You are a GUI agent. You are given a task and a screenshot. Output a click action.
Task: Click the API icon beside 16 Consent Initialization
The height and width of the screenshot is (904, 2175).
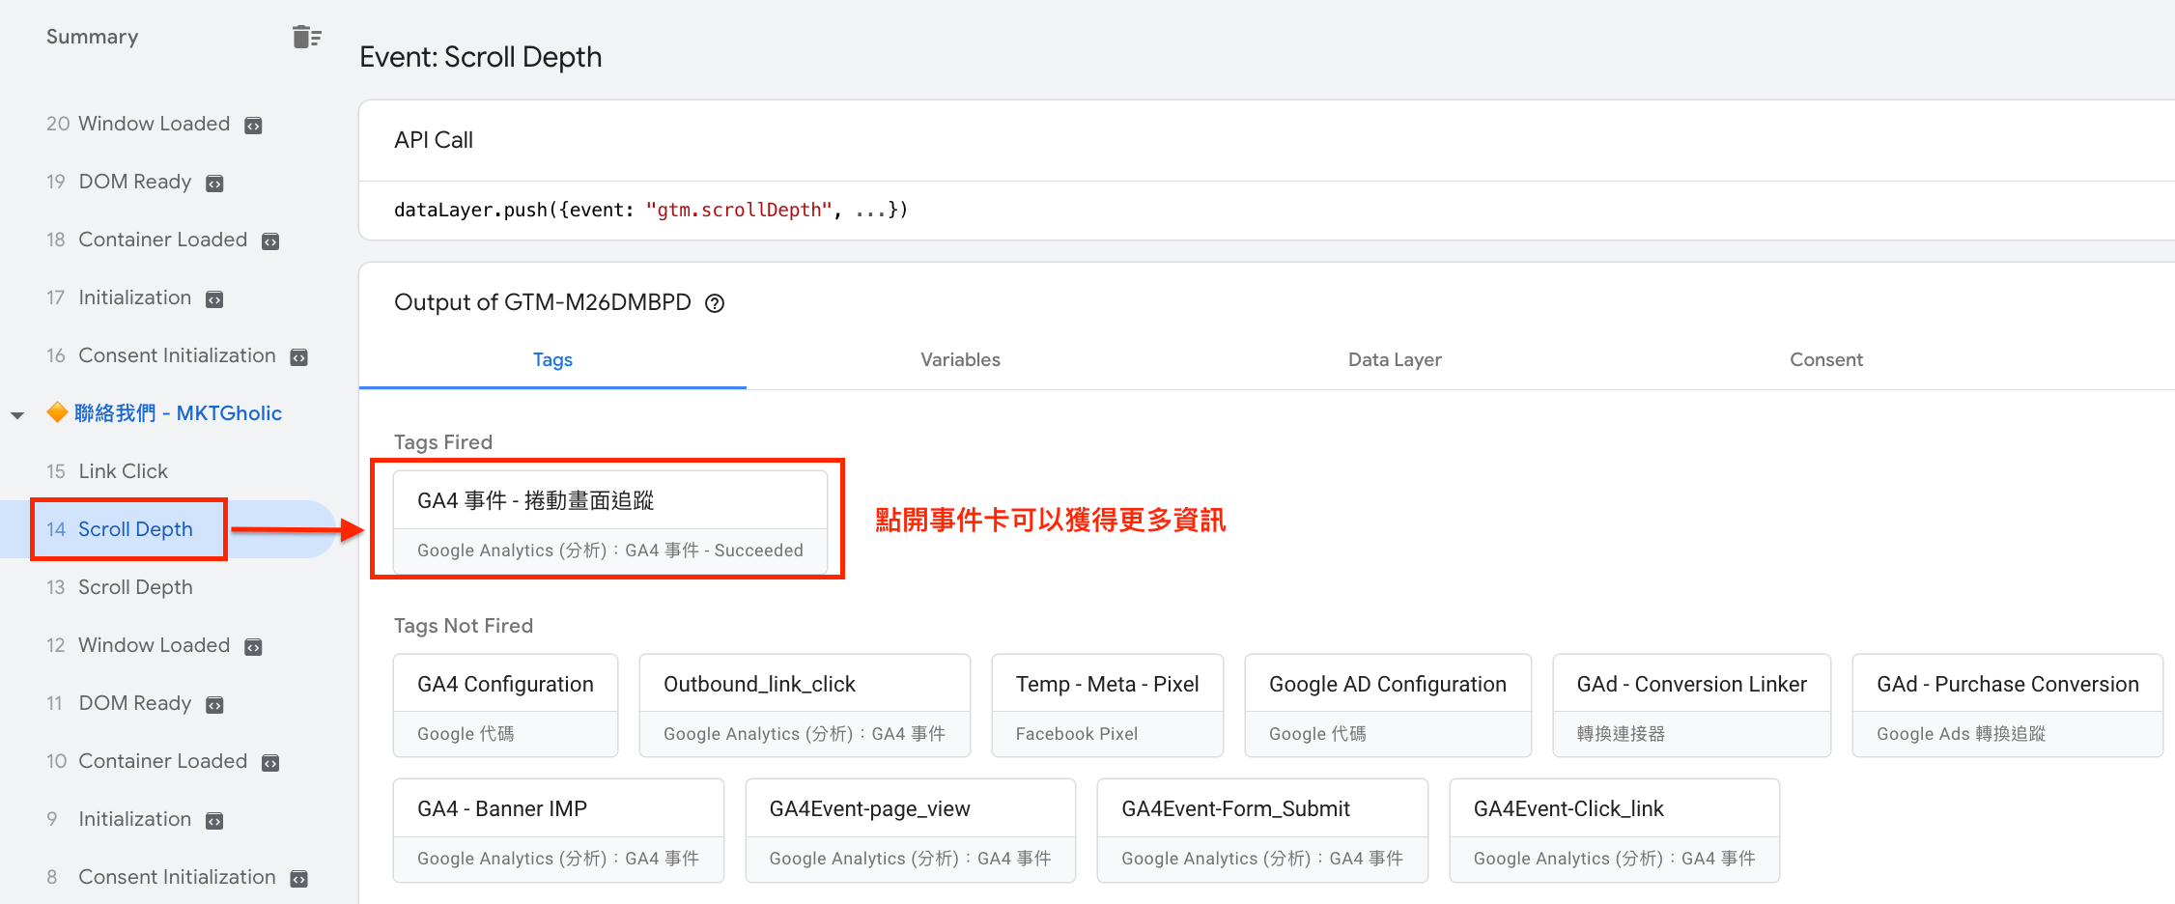click(x=299, y=357)
